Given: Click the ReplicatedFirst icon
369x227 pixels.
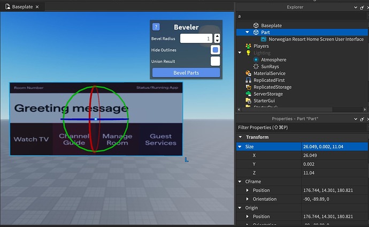Looking at the screenshot, I should (248, 80).
